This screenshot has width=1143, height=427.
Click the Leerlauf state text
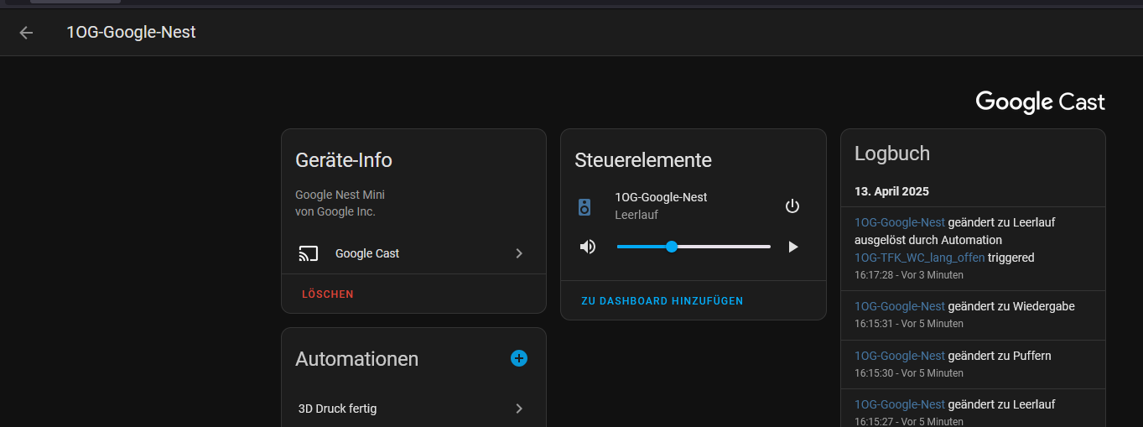pos(636,215)
